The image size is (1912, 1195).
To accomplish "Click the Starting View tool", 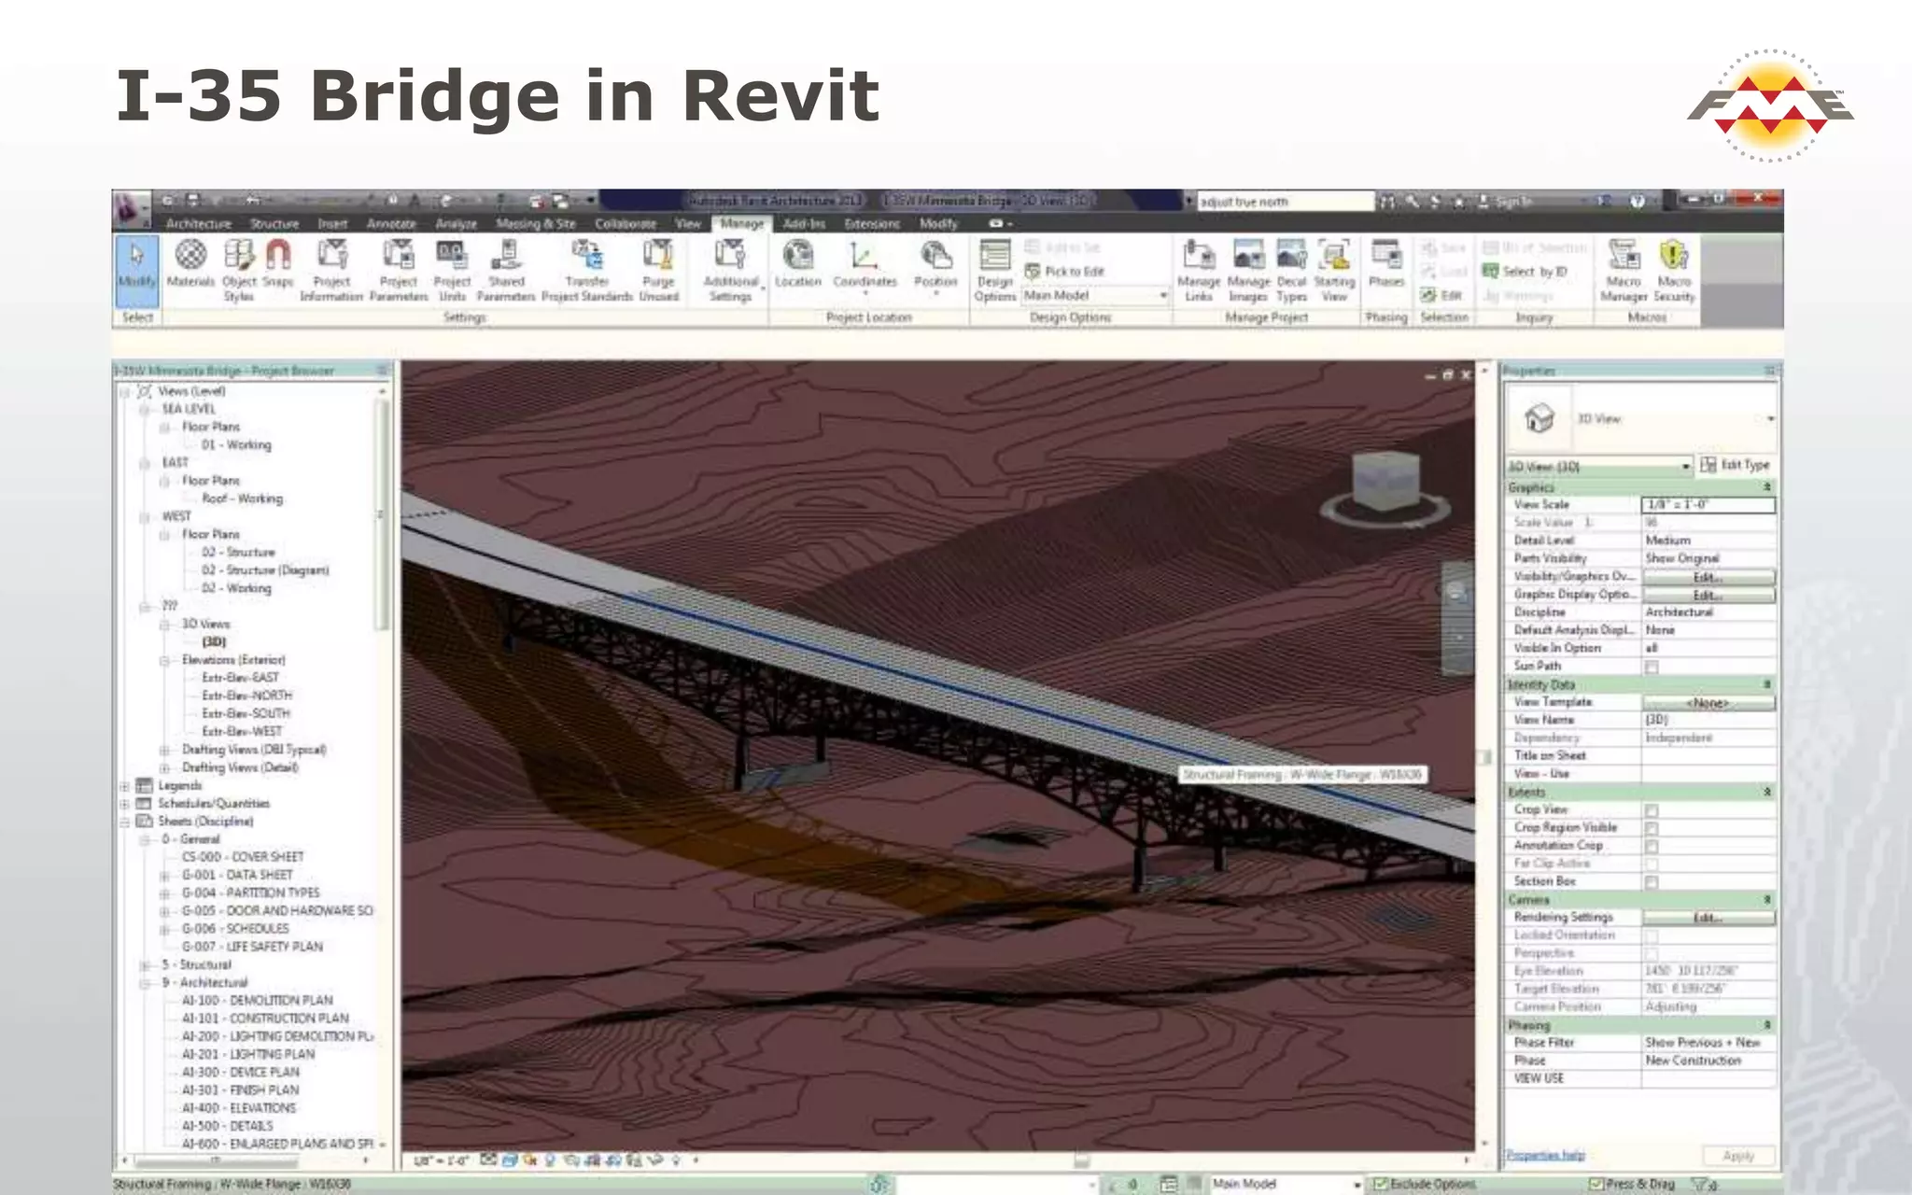I will [1334, 271].
